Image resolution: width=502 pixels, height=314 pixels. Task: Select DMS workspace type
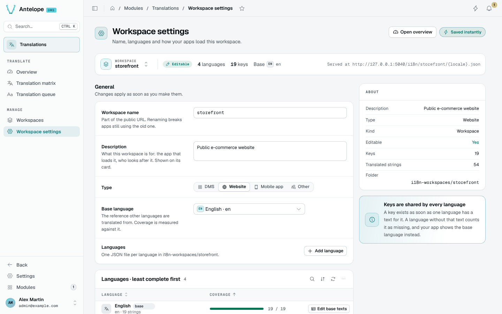206,187
